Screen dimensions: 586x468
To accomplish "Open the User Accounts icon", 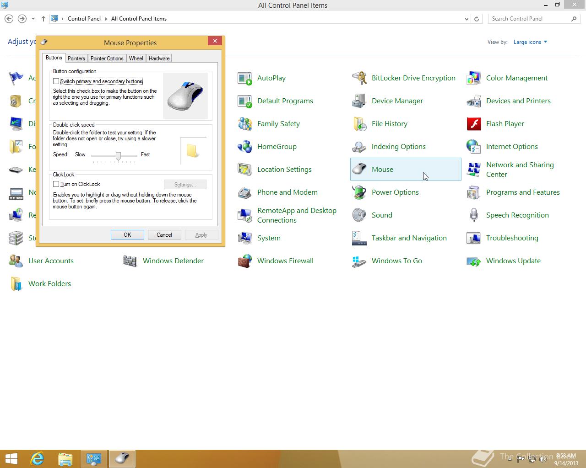I will click(x=16, y=261).
